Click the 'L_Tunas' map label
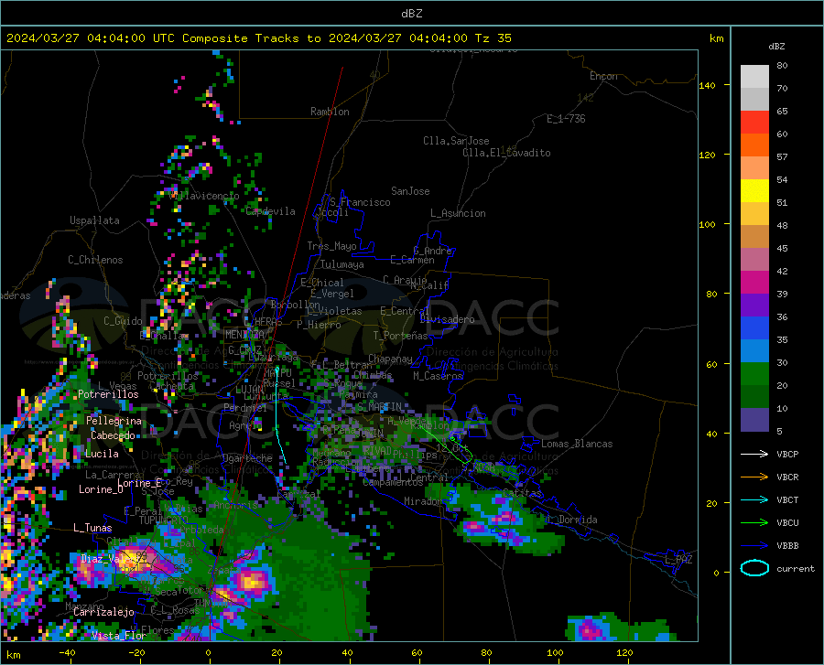The image size is (824, 665). click(92, 528)
